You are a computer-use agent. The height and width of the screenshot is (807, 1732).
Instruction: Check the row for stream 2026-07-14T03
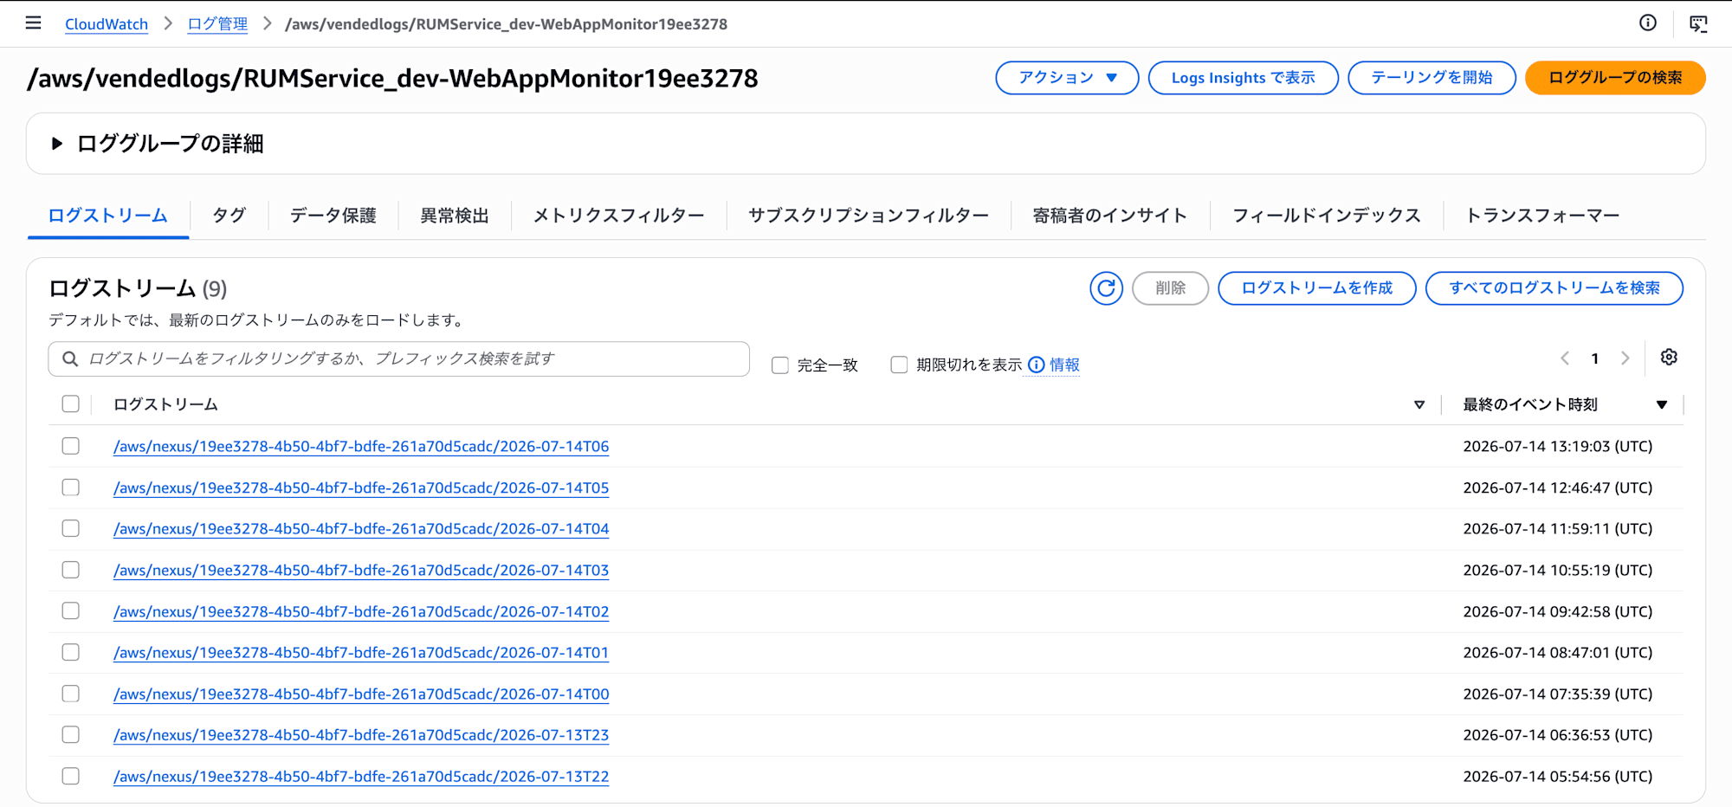pyautogui.click(x=71, y=570)
